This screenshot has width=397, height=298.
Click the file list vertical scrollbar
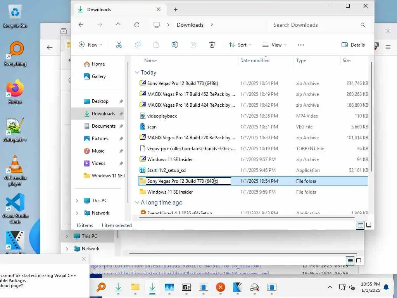click(x=371, y=116)
